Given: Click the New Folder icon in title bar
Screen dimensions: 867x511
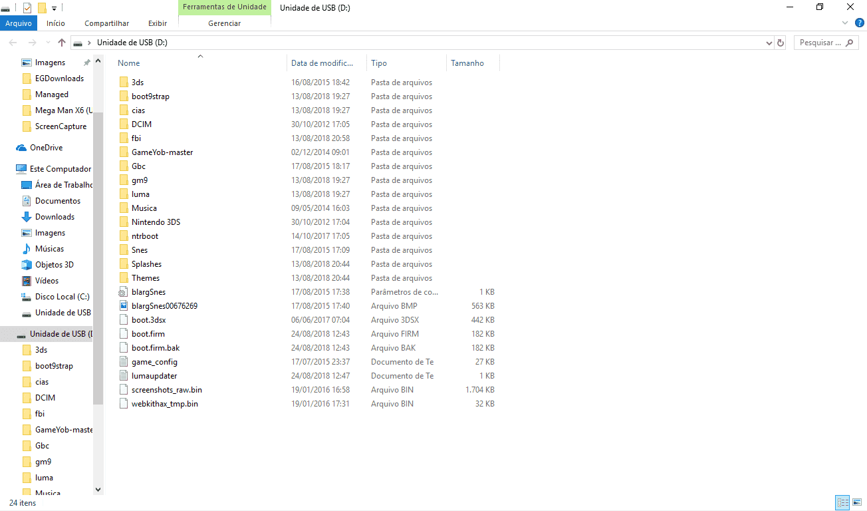Looking at the screenshot, I should [x=42, y=8].
